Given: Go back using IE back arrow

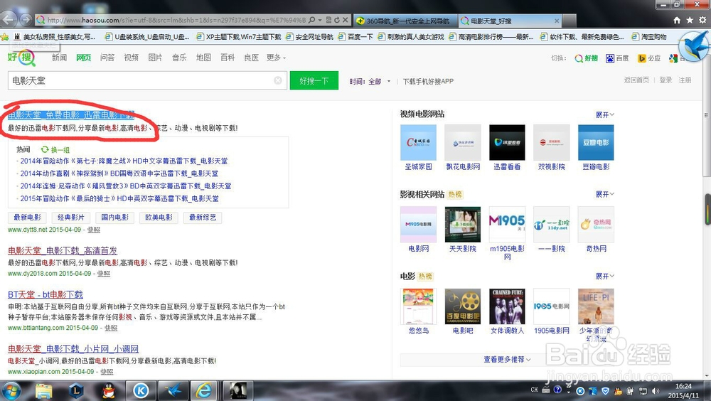Looking at the screenshot, I should tap(9, 19).
